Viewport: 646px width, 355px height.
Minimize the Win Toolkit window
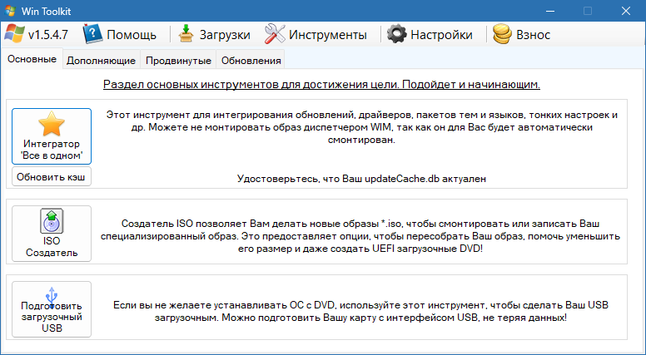tap(549, 11)
